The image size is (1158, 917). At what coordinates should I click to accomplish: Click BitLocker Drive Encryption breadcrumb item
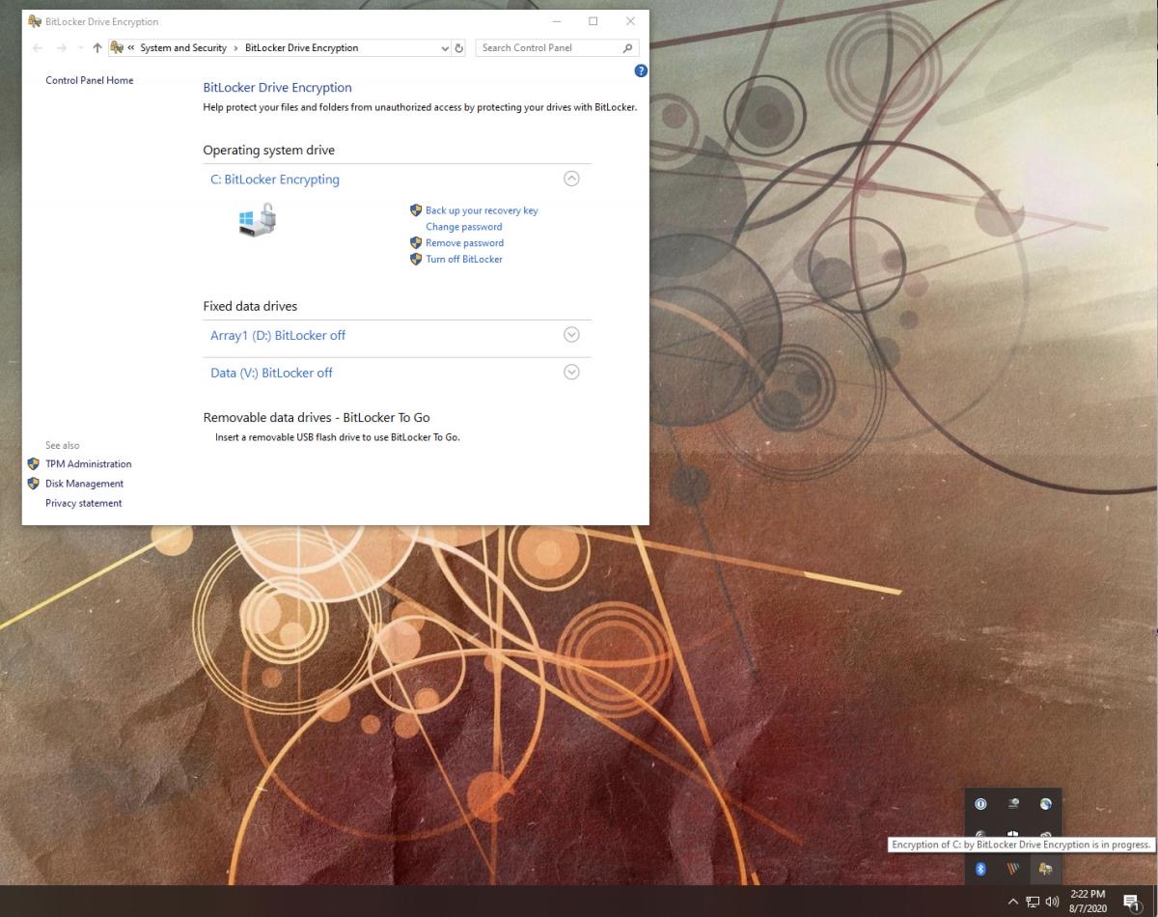click(x=302, y=47)
